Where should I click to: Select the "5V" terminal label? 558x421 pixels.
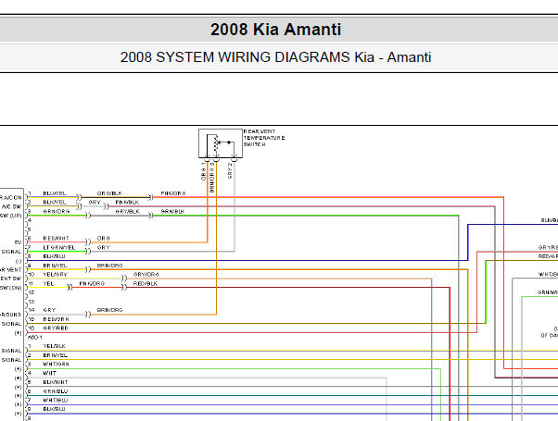click(18, 242)
